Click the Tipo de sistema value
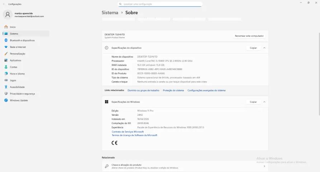This screenshot has width=320, height=172. coord(168,77)
